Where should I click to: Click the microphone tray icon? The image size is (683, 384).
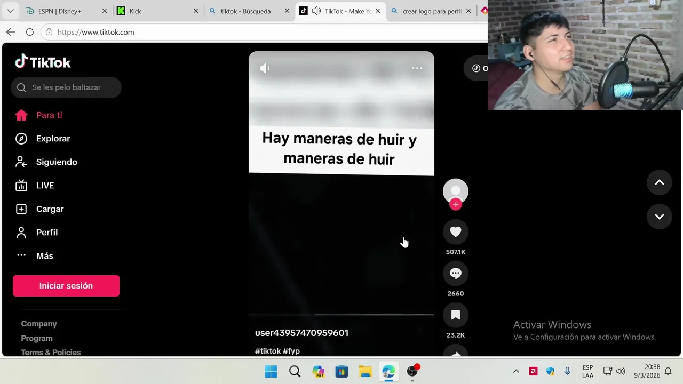567,371
